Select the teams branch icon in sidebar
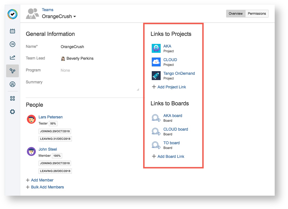288x209 pixels. 12,71
